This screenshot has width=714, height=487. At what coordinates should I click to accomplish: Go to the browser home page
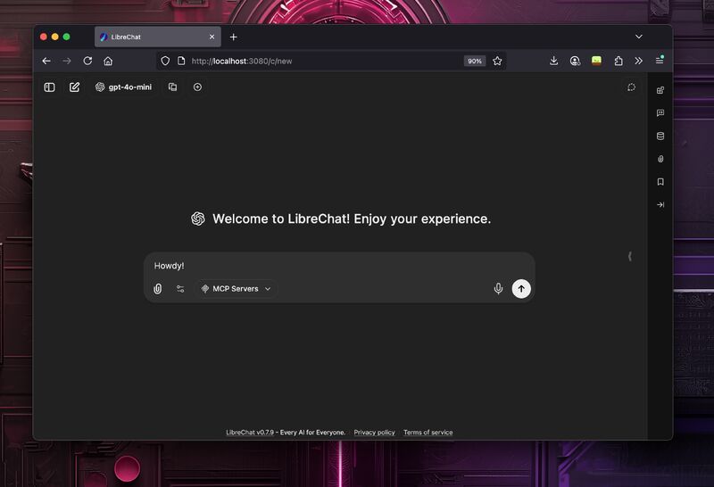108,61
